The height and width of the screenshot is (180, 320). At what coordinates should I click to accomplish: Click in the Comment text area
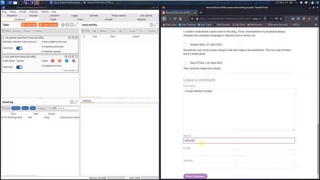coord(239,109)
